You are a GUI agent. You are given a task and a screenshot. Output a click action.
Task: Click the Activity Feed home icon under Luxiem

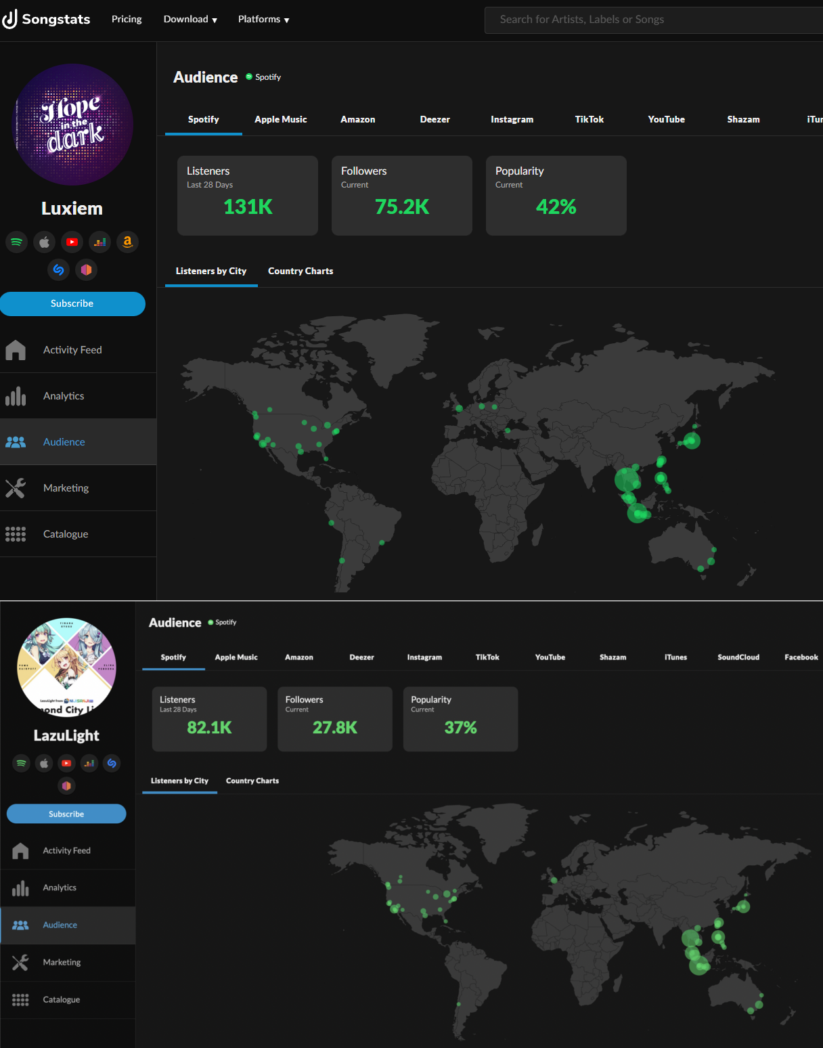pyautogui.click(x=16, y=350)
